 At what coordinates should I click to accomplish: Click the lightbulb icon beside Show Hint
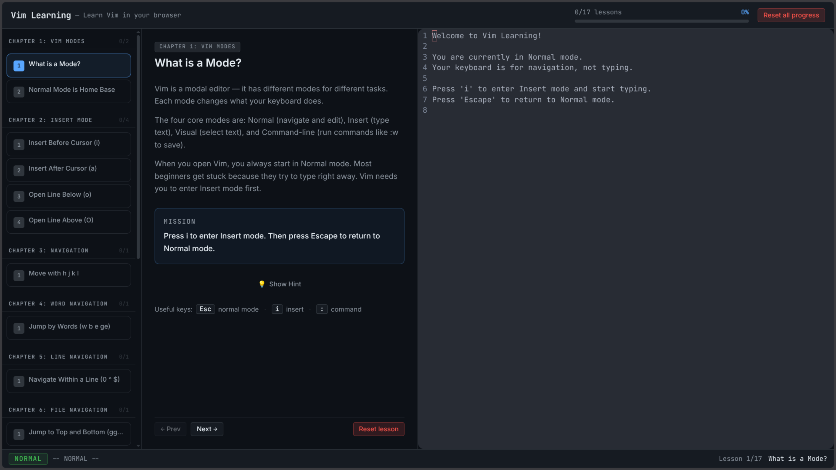pos(262,284)
